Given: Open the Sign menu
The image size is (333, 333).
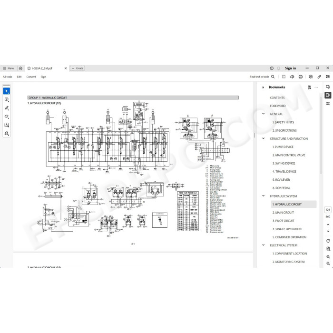Looking at the screenshot, I should 43,77.
